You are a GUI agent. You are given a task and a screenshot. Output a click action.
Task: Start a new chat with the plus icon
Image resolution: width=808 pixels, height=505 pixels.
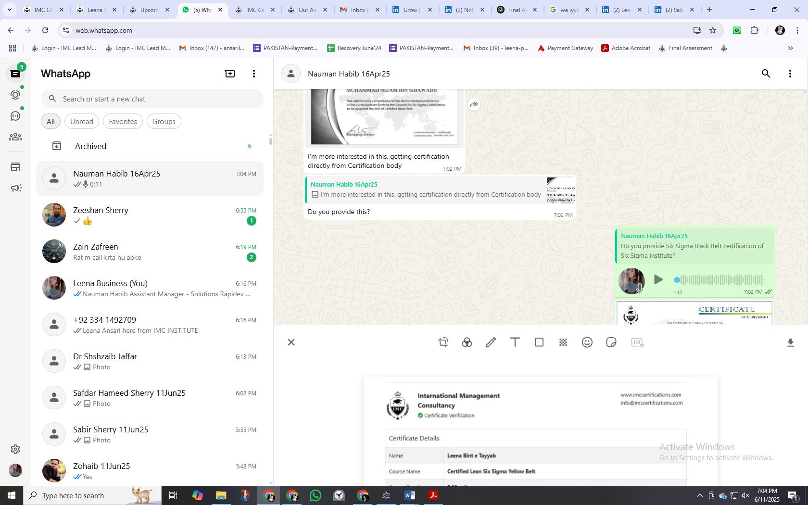point(230,74)
